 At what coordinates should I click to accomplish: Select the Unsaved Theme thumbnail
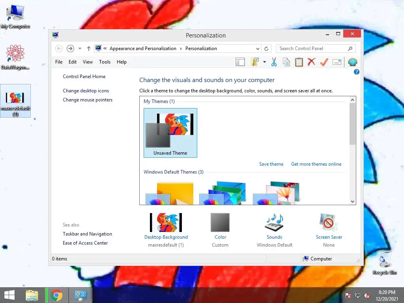pos(170,133)
